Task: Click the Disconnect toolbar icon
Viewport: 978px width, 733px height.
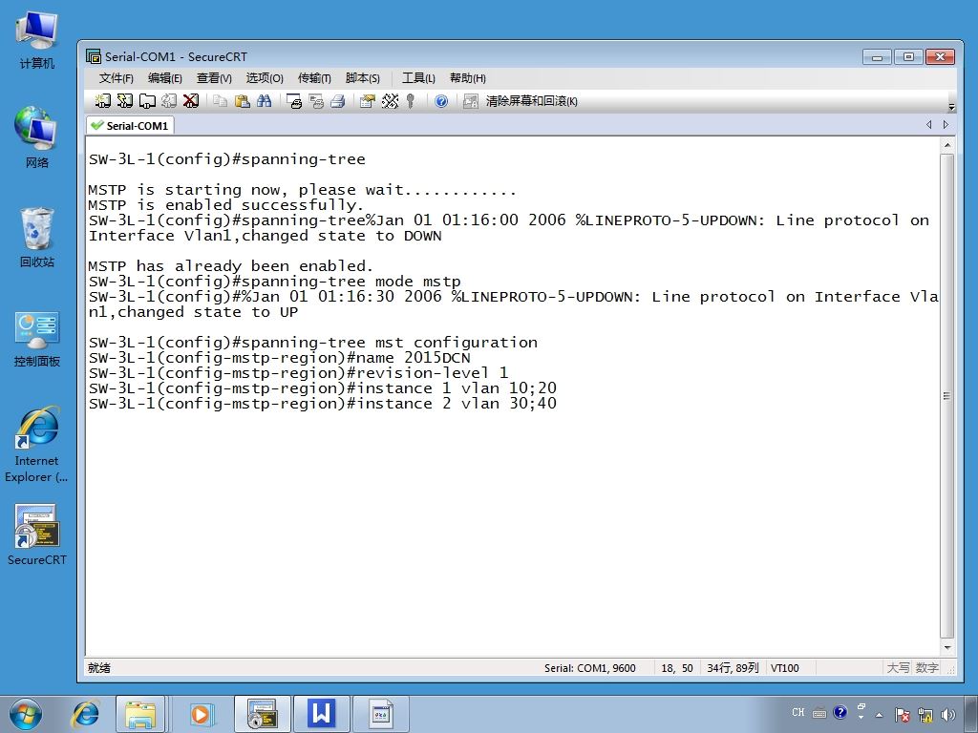Action: pos(191,101)
